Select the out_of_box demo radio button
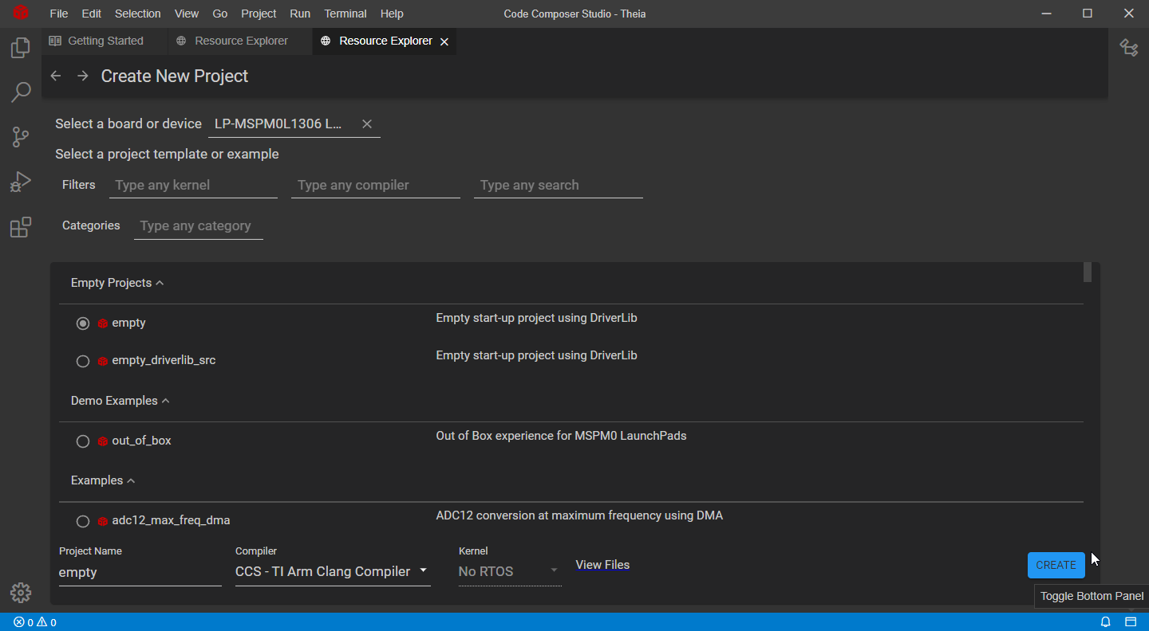This screenshot has width=1149, height=631. tap(83, 441)
